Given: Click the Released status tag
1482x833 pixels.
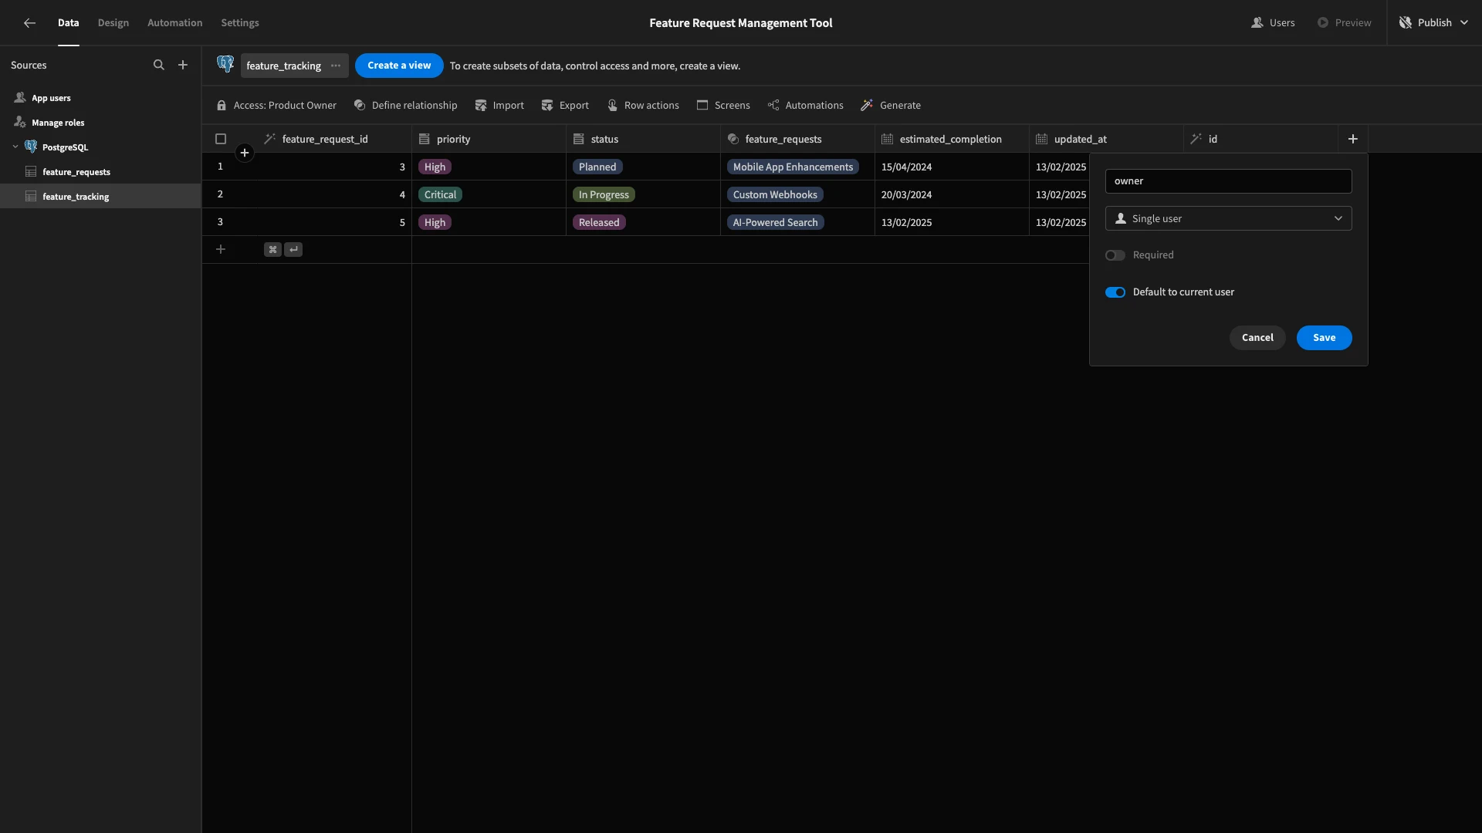Looking at the screenshot, I should coord(599,222).
